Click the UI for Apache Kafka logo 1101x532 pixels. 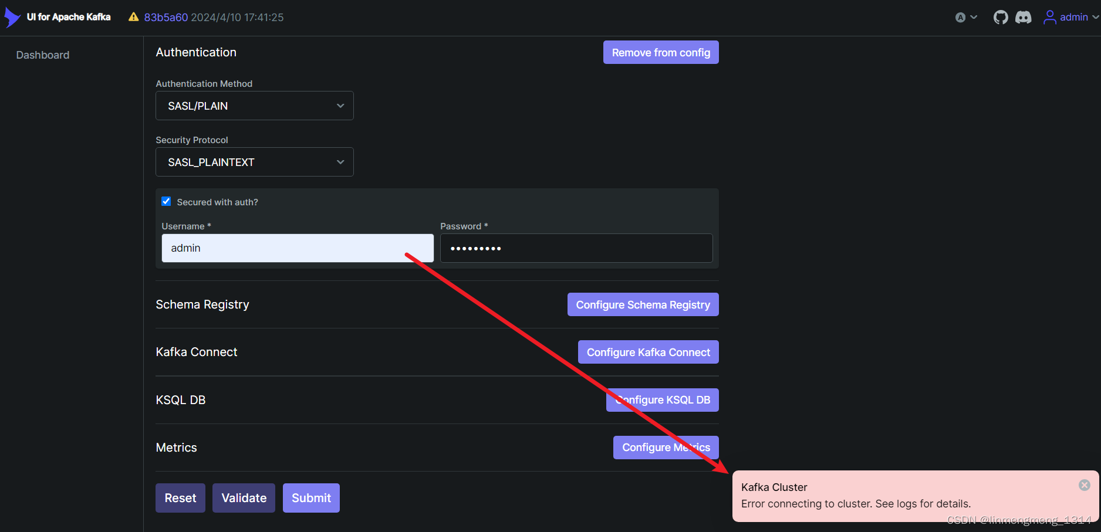[58, 17]
